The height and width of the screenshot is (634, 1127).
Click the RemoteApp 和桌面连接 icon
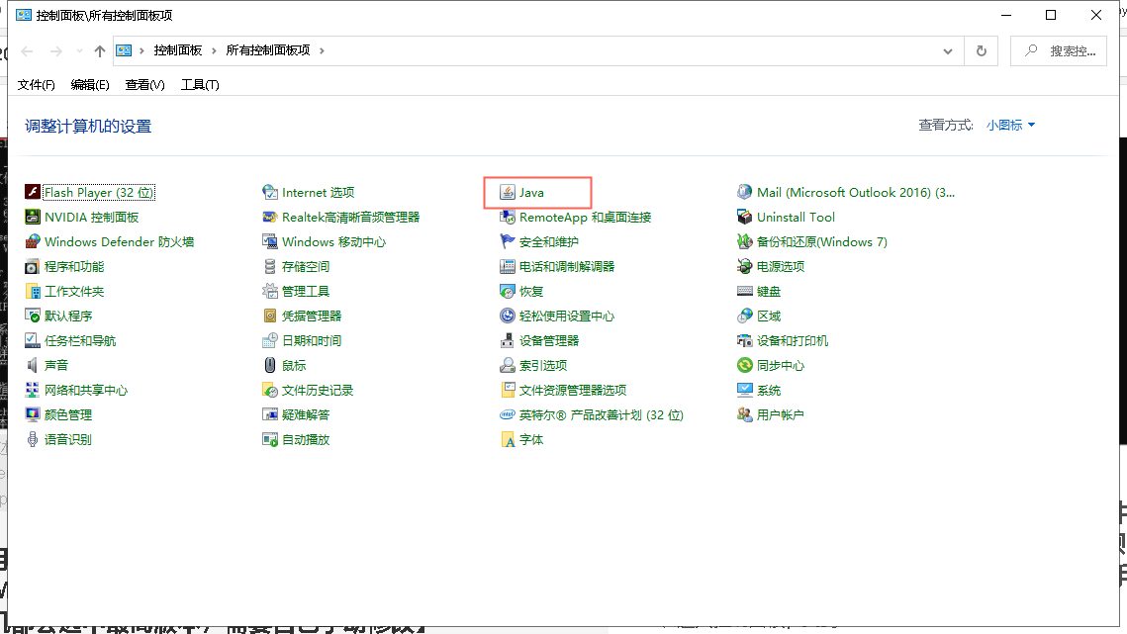508,217
